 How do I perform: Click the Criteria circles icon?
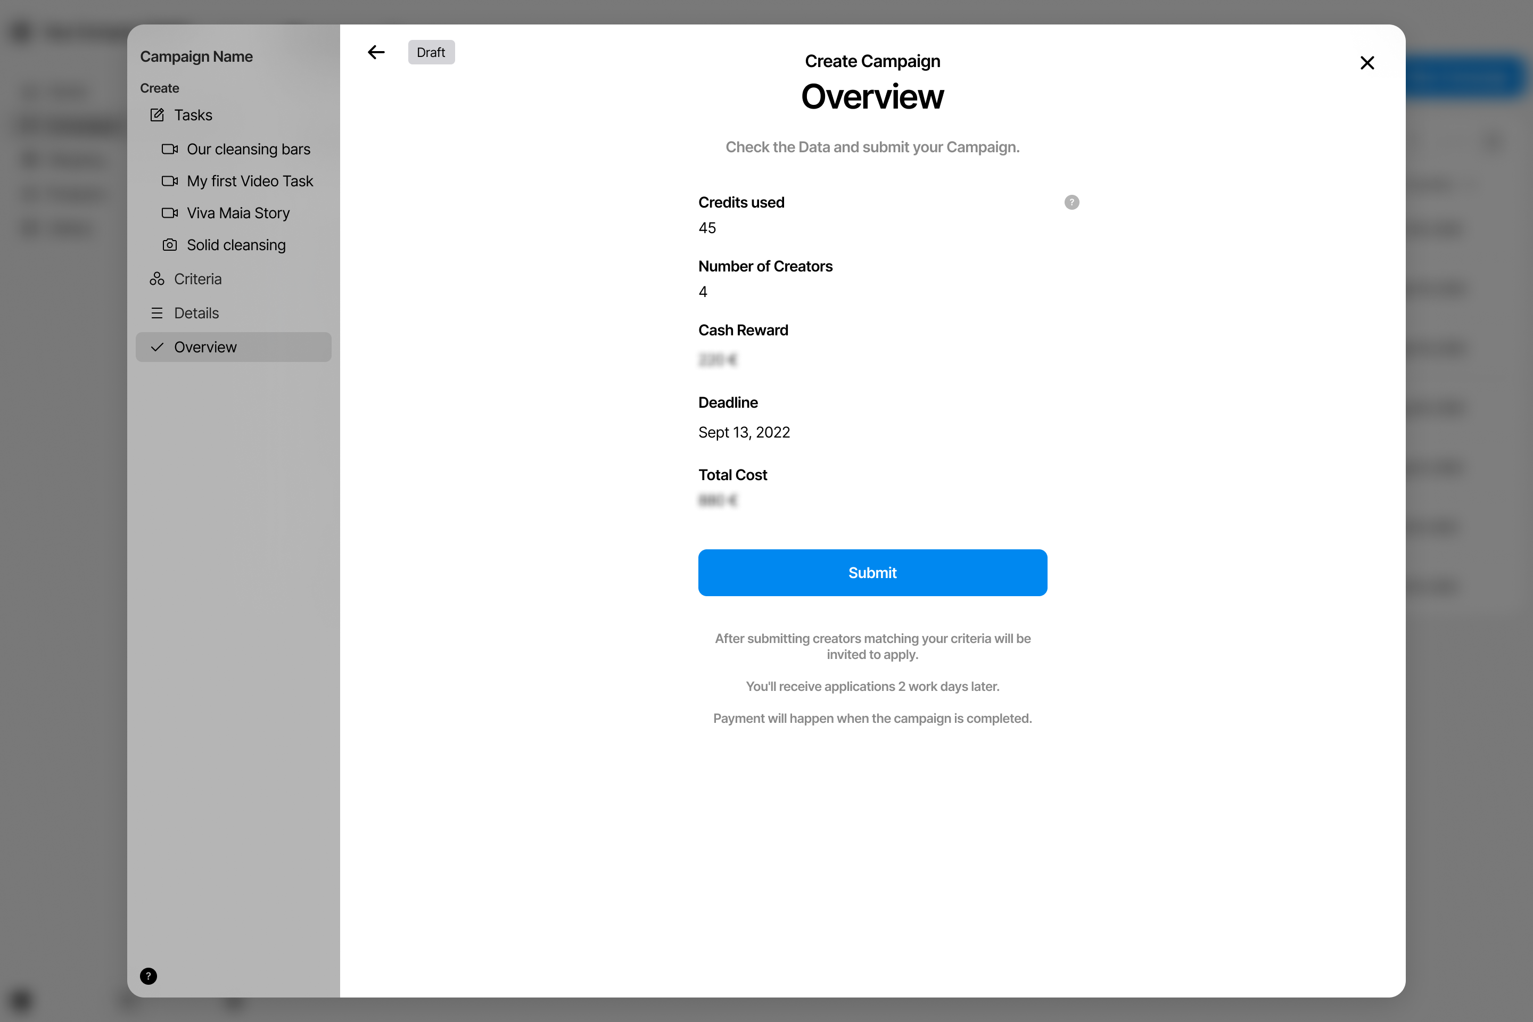157,279
